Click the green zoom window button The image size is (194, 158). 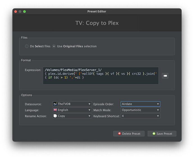[24, 12]
